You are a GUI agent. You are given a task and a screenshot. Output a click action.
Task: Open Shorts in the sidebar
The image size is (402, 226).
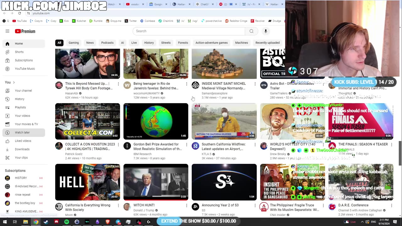(24, 52)
